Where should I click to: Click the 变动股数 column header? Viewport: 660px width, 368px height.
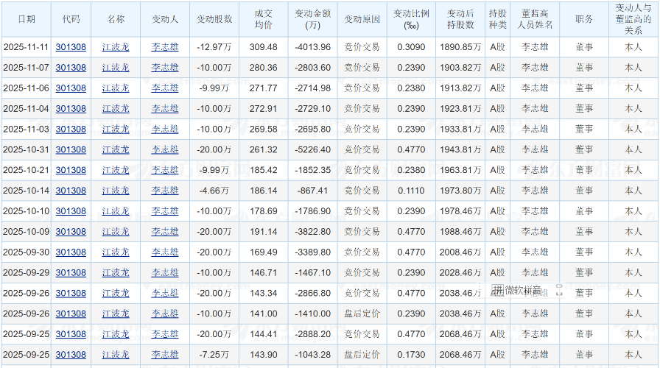(214, 19)
